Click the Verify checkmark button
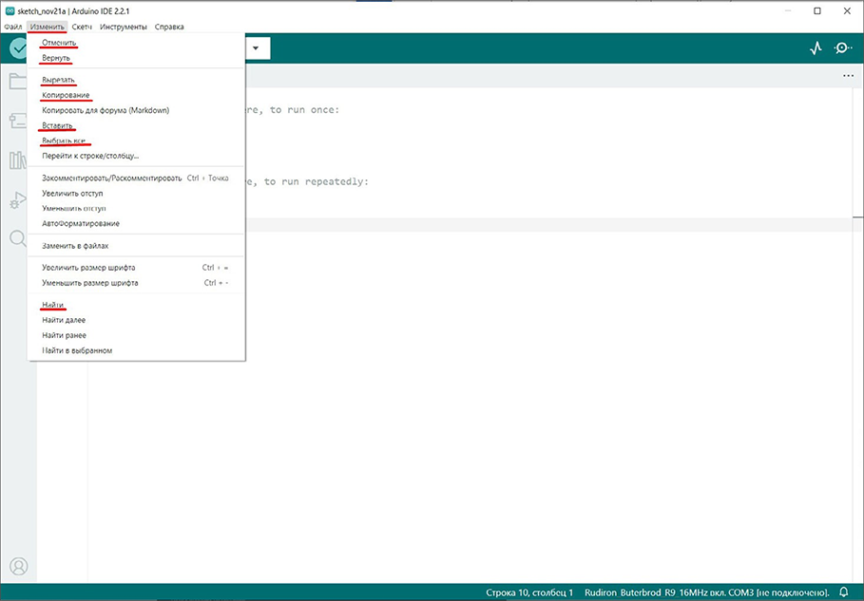864x601 pixels. pos(18,48)
